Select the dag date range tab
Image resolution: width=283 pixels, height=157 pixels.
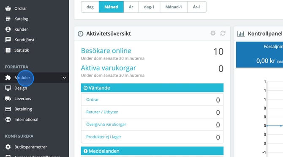point(90,7)
